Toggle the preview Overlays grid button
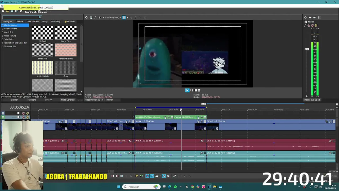This screenshot has width=339, height=191. pyautogui.click(x=124, y=18)
